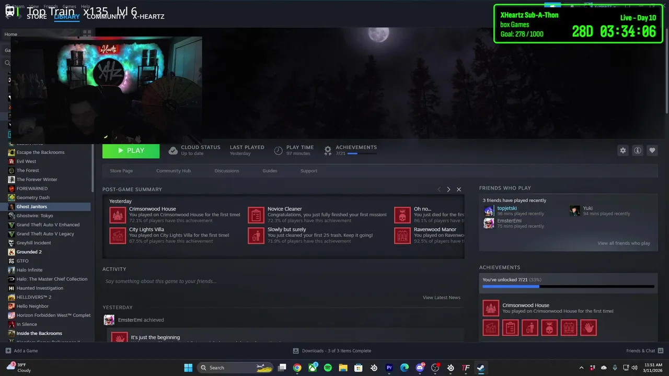This screenshot has width=669, height=376.
Task: Click the City Lights Villa achievement icon
Action: coord(117,236)
